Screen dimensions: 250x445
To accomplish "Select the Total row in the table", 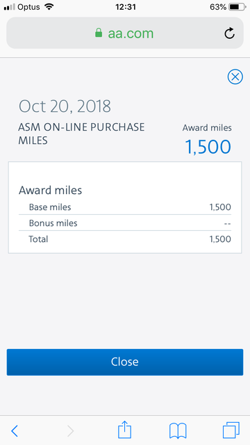I will (x=125, y=239).
